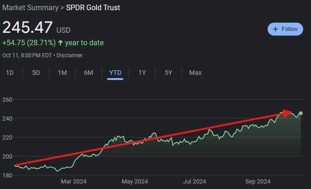Click the SPDR Gold Trust title

click(x=93, y=7)
